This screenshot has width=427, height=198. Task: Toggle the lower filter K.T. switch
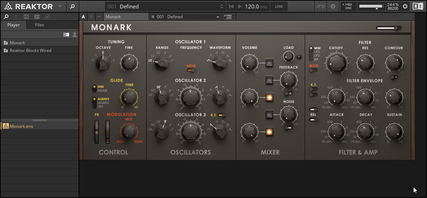click(x=313, y=94)
